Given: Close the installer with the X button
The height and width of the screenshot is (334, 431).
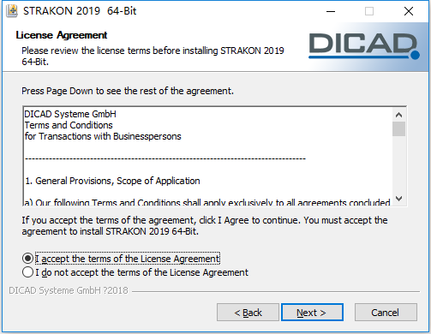Looking at the screenshot, I should (x=409, y=11).
